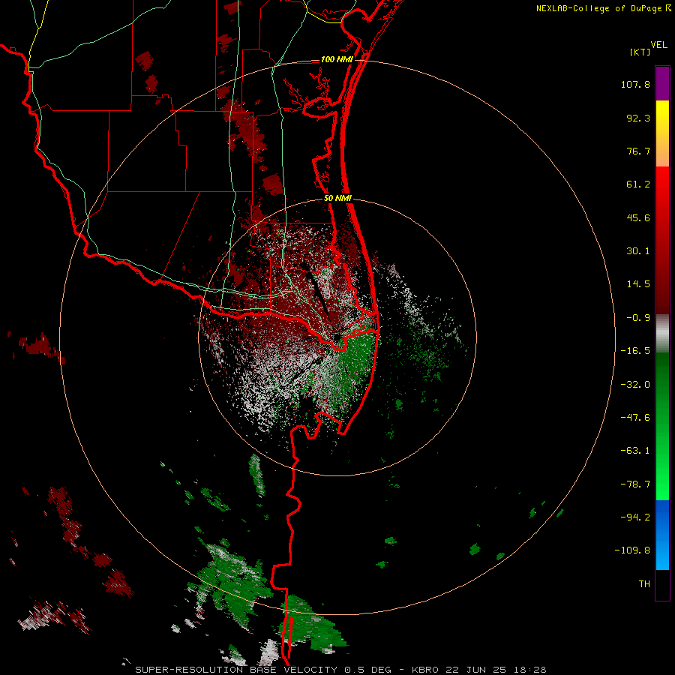Click the -32.0 scale value

click(x=635, y=385)
